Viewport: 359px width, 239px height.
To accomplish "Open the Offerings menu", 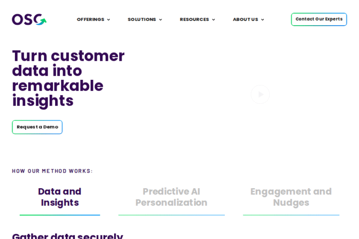I will pyautogui.click(x=90, y=20).
